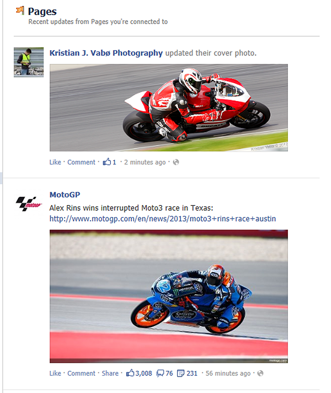Open Kristian J. Vabø Photography page link
This screenshot has height=393, width=331.
(x=106, y=53)
